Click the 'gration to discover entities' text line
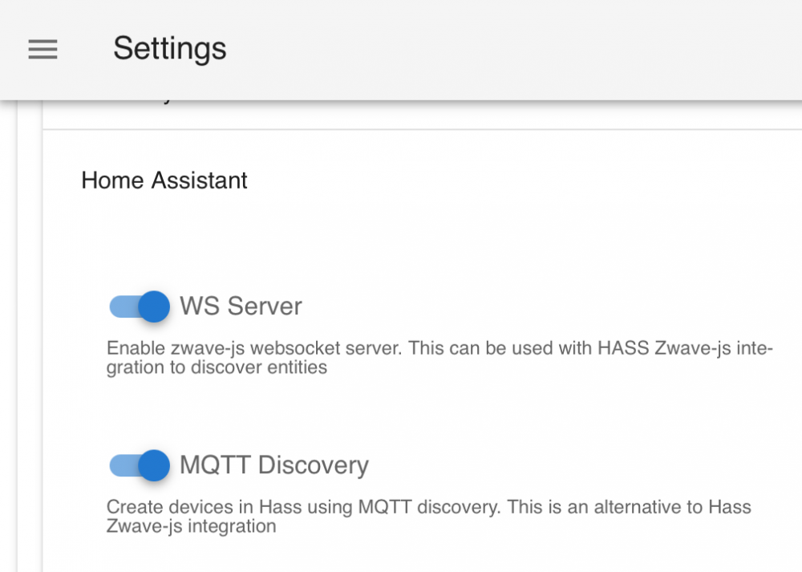Viewport: 802px width, 572px height. click(217, 367)
